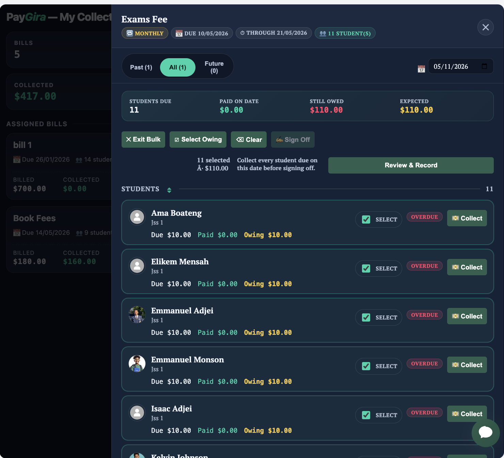This screenshot has height=458, width=504.
Task: Collect payment from Elikem Mensah
Action: (467, 267)
